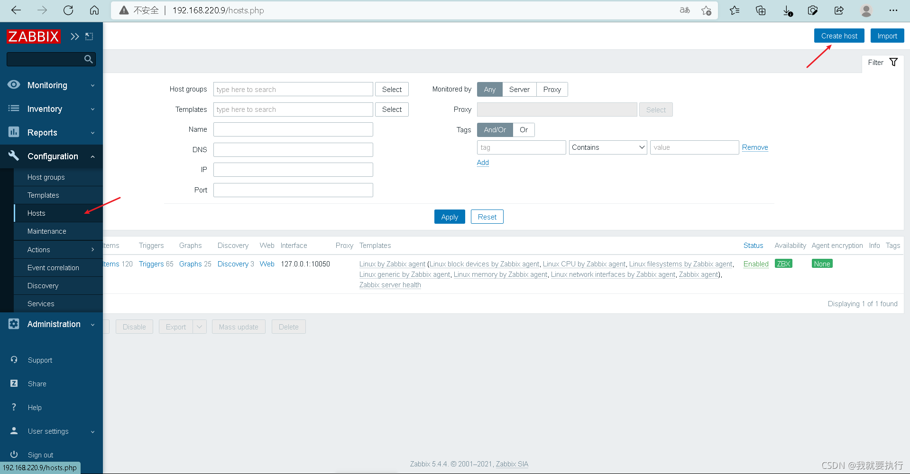Focus the Name filter input
This screenshot has height=474, width=910.
[x=293, y=130]
